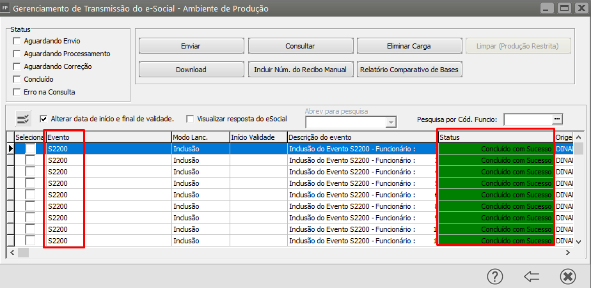
Task: Check the Aguardando Processamento filter
Action: (17, 54)
